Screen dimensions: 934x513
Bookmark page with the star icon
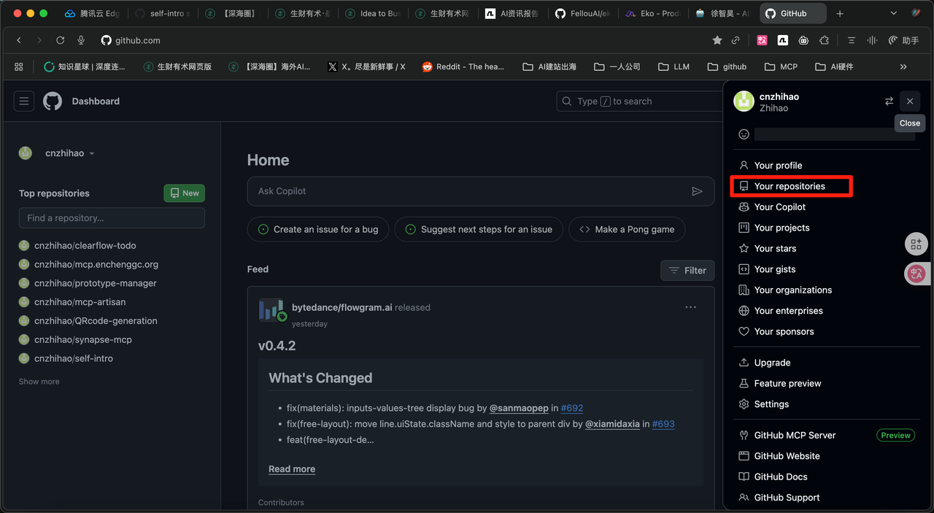click(x=717, y=41)
